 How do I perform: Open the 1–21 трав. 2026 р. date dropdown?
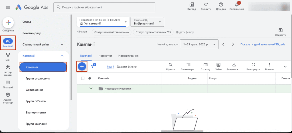coord(199,45)
